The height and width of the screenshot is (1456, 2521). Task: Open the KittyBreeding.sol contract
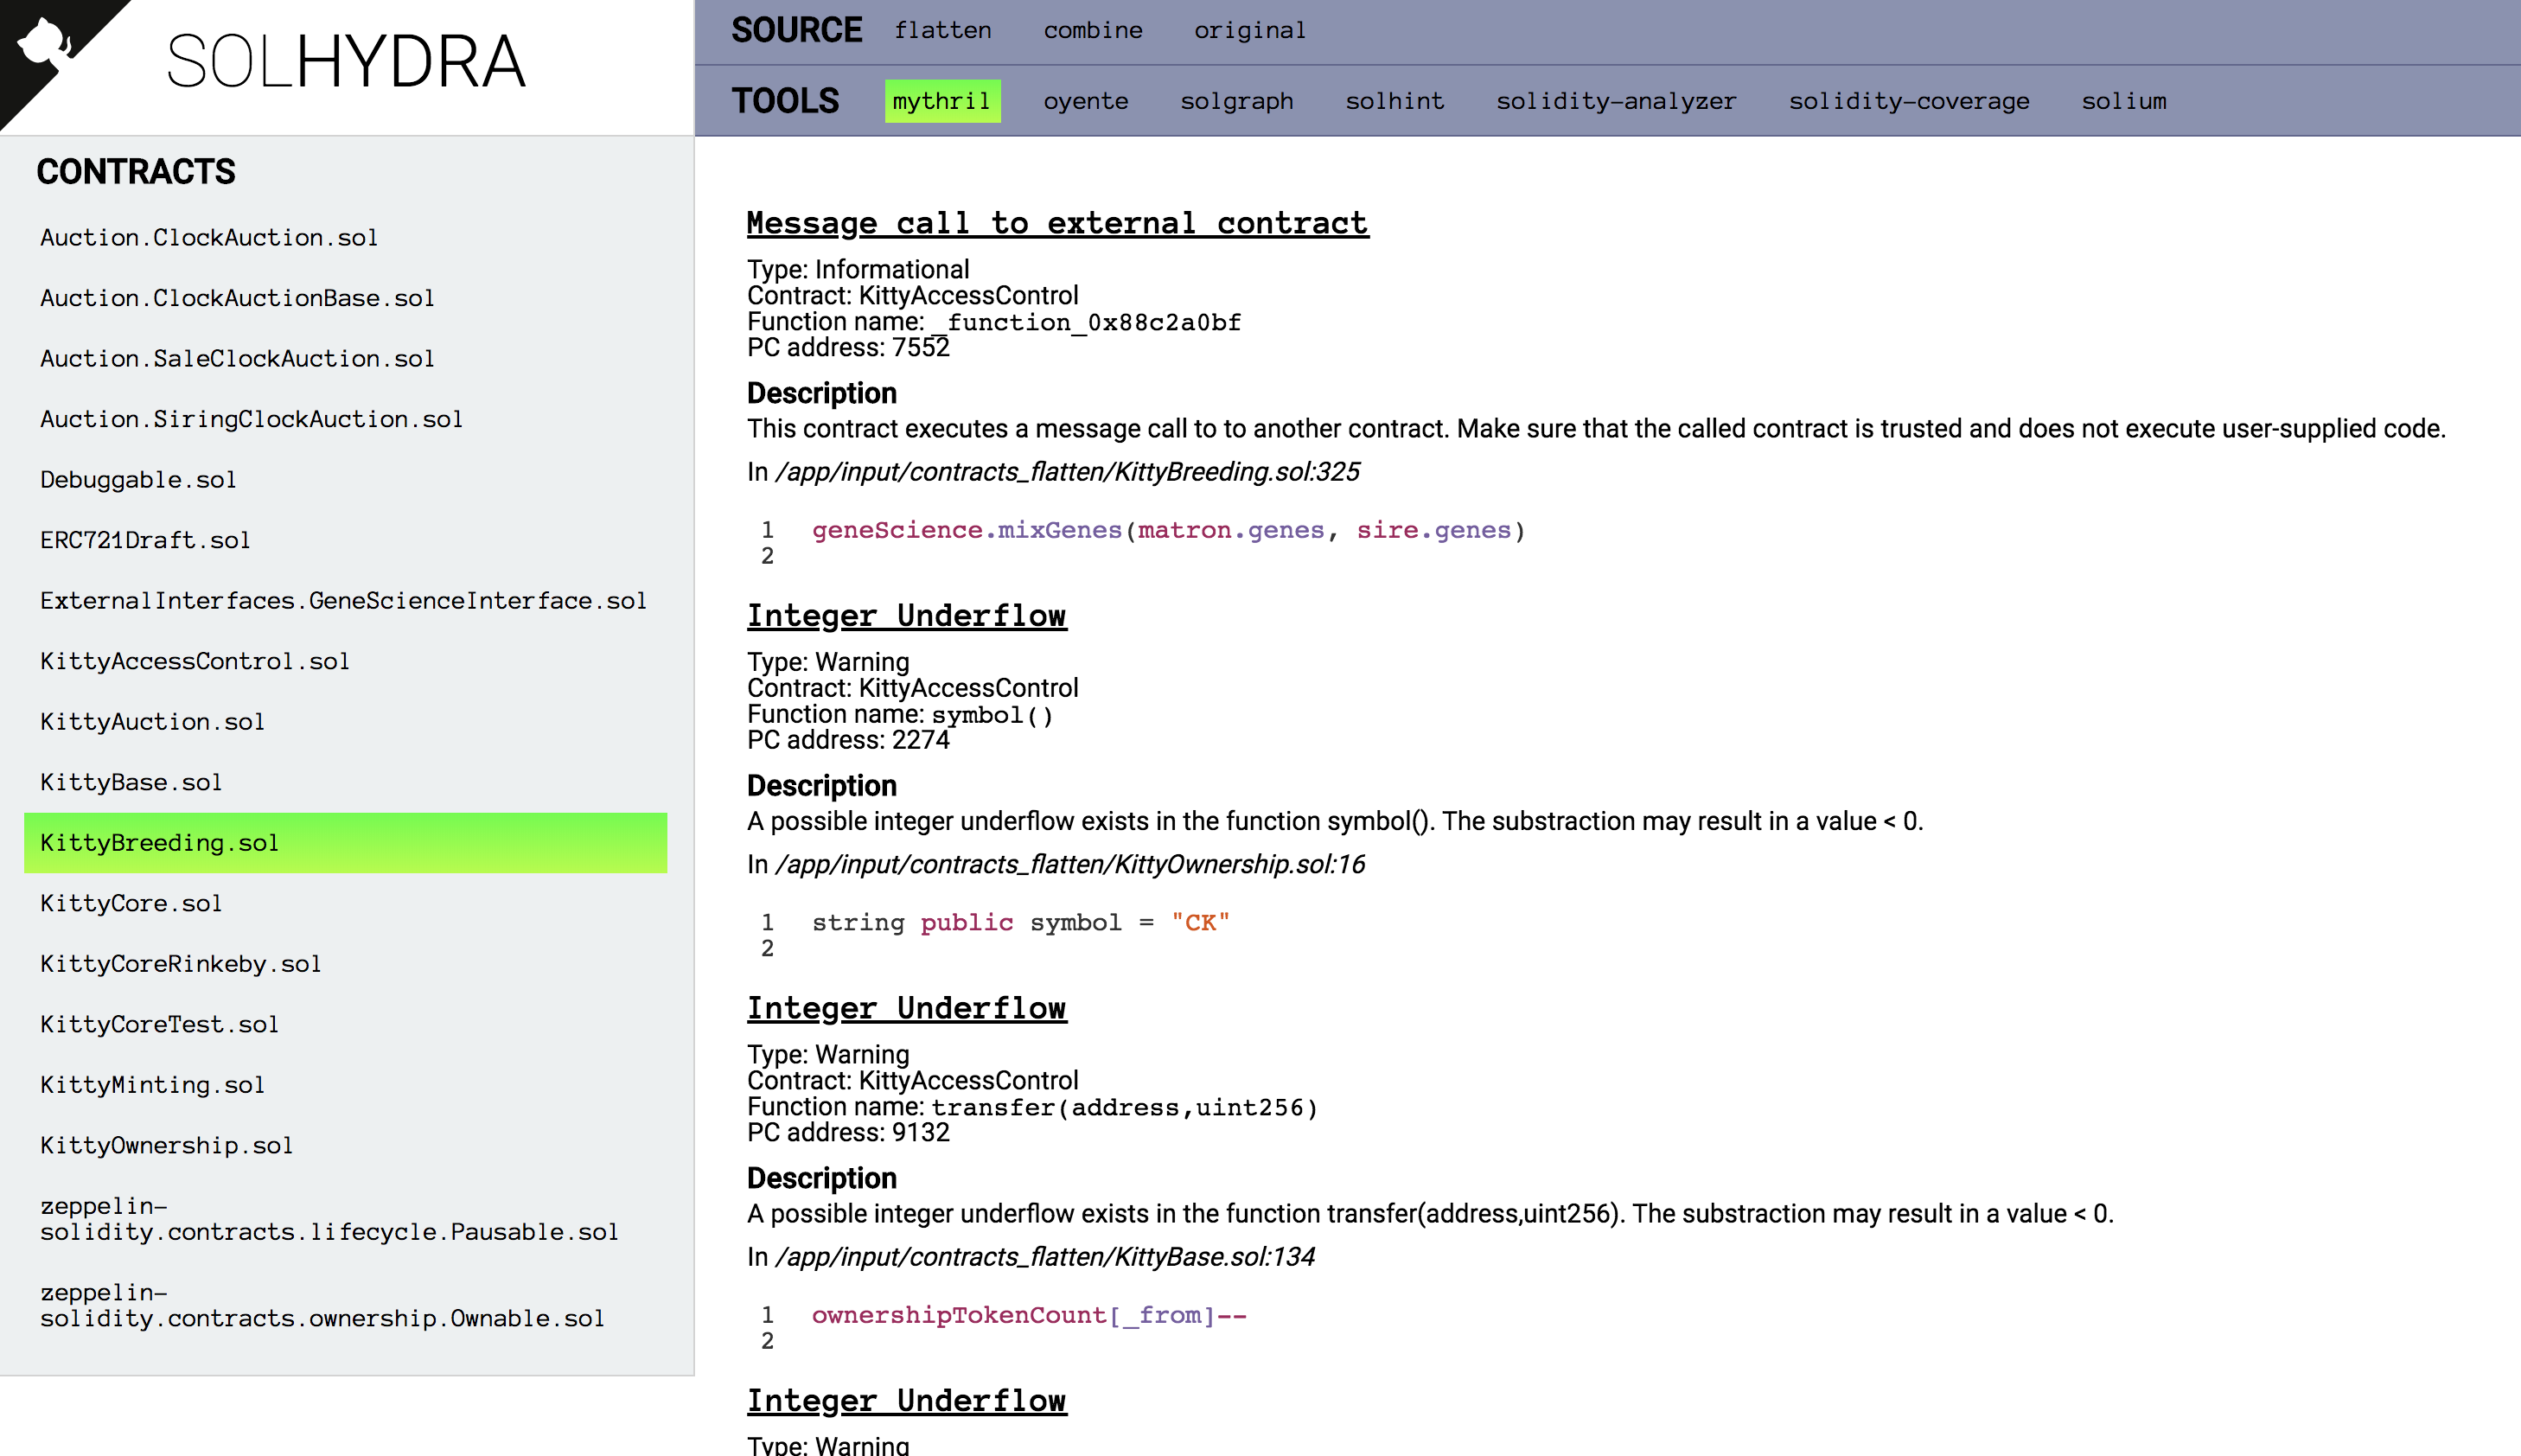(159, 842)
